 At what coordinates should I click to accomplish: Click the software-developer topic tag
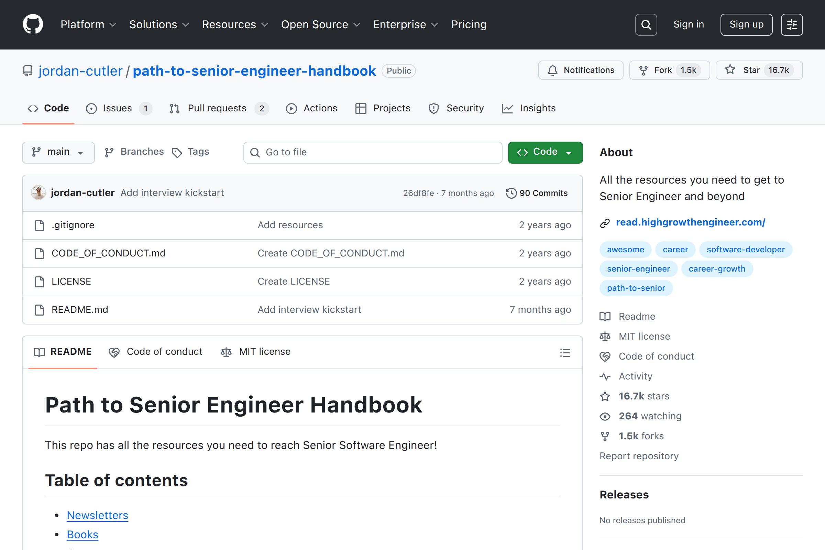(746, 250)
